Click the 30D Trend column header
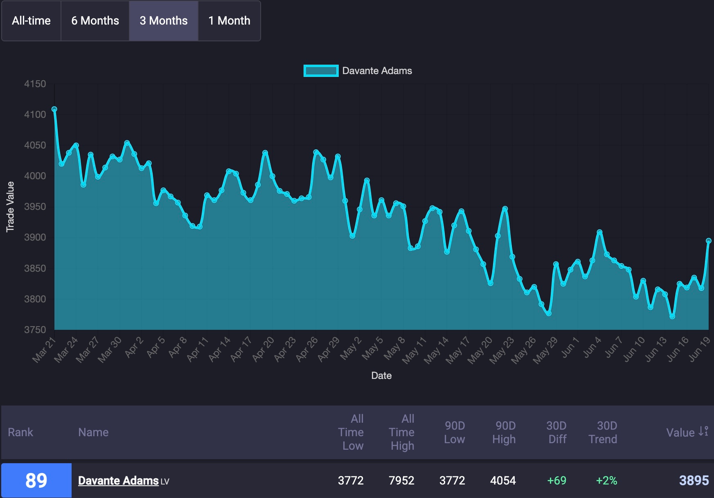This screenshot has height=498, width=714. (603, 432)
